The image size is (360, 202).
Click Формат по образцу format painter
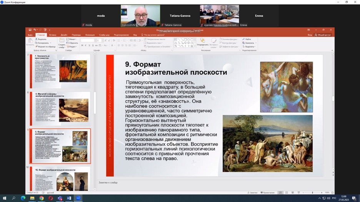pos(37,46)
